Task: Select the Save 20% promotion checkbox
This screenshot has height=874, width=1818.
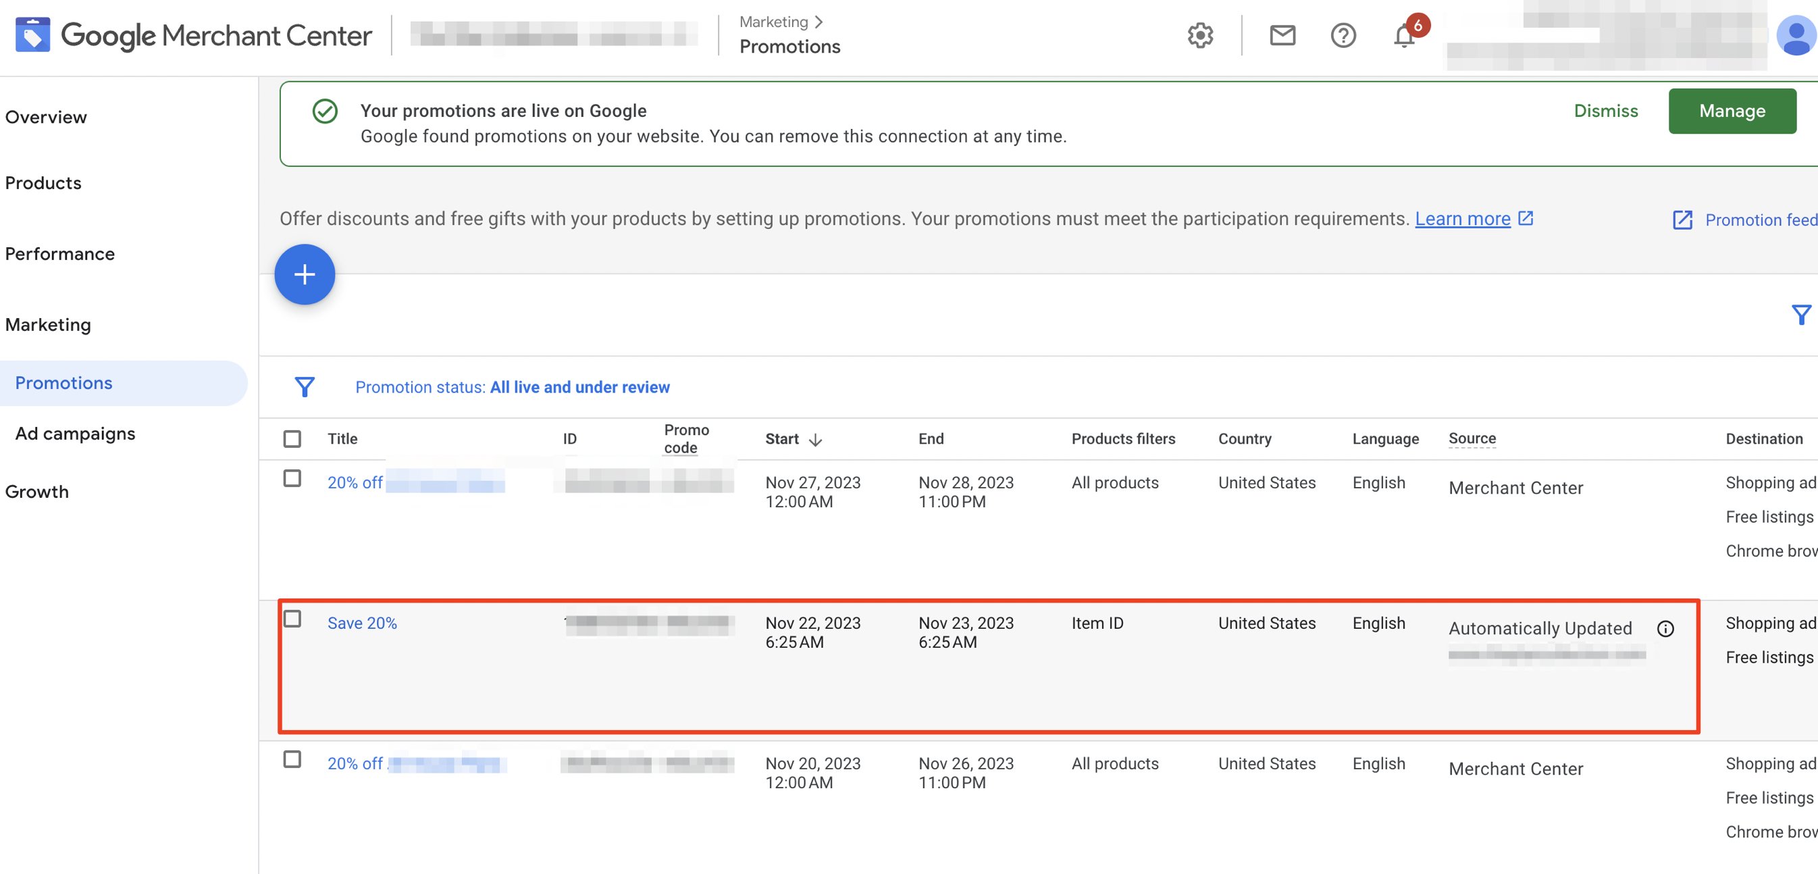Action: point(292,619)
